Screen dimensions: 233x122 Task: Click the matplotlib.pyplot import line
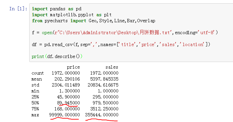(72, 15)
